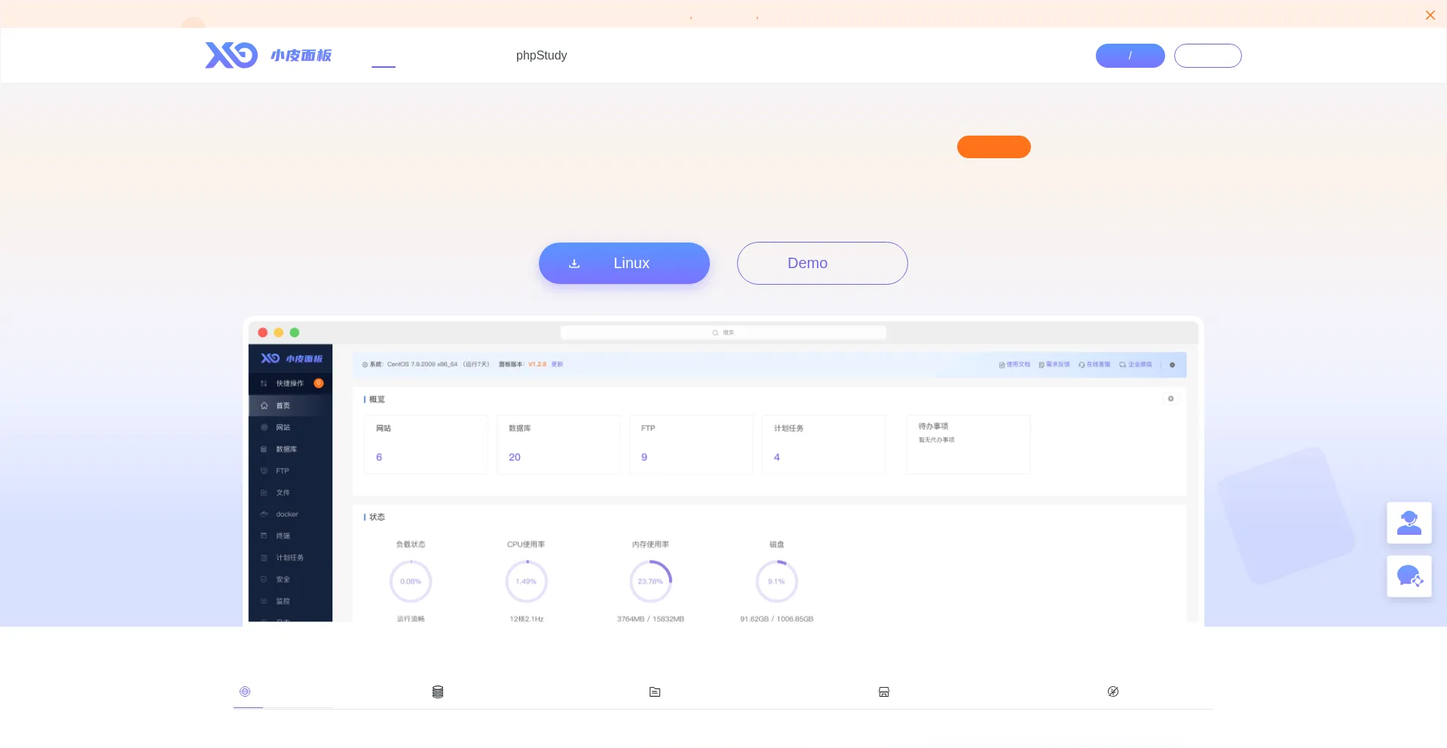Select the first tab with circular target icon
The image size is (1447, 748).
click(x=245, y=692)
